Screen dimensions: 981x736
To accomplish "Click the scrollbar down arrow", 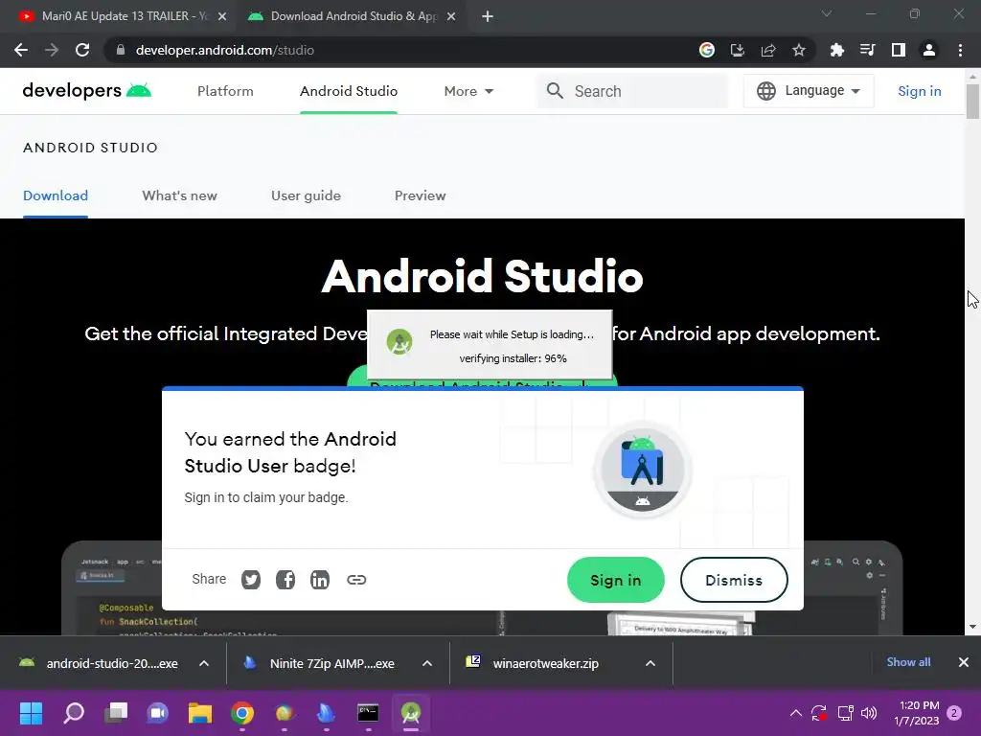I will 972,627.
